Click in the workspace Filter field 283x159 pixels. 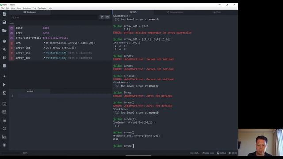(54, 18)
